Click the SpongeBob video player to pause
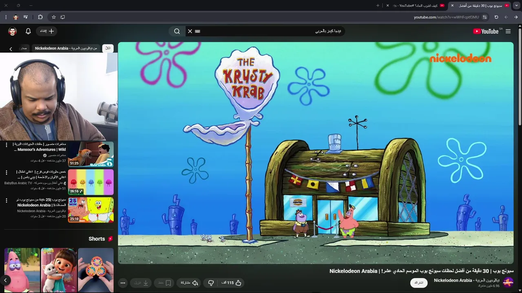Viewport: 522px width, 293px height. coord(316,153)
